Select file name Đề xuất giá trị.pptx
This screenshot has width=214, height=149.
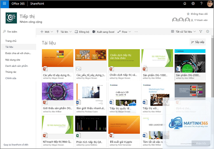(121, 142)
